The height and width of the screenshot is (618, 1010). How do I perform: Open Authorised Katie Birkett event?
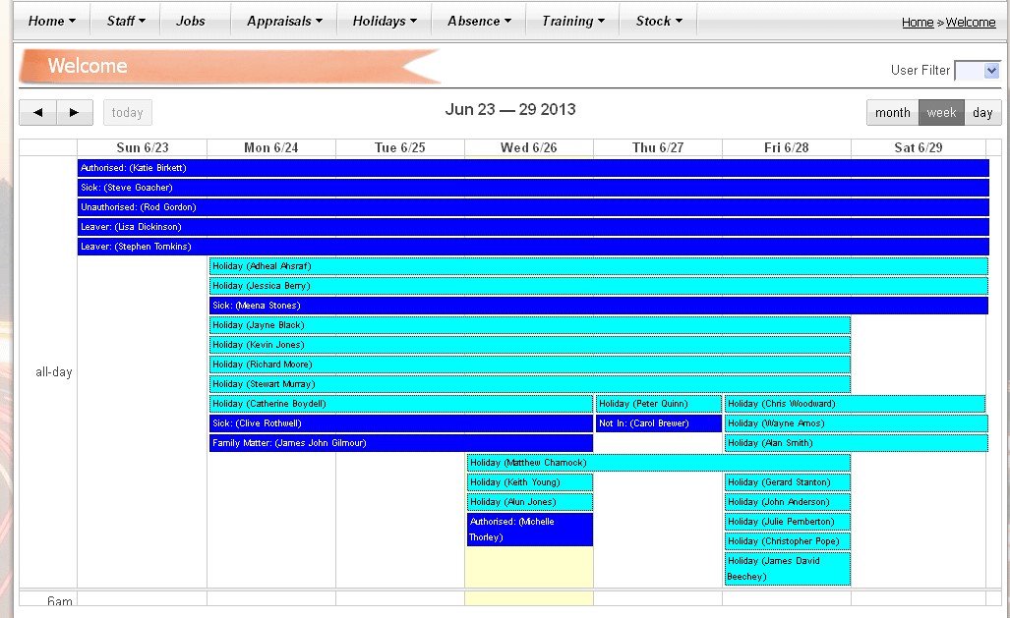(x=533, y=168)
